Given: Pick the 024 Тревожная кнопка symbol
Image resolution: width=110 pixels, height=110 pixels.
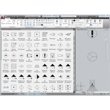Looking at the screenshot, I should tap(45, 56).
